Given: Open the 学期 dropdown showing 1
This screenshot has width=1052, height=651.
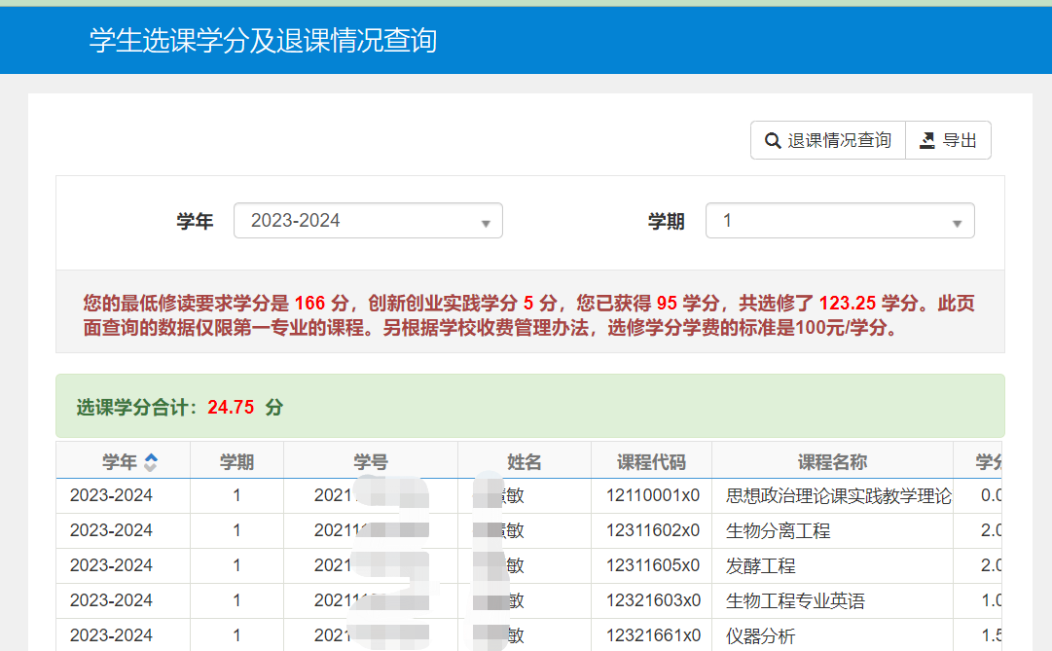Looking at the screenshot, I should coord(839,221).
